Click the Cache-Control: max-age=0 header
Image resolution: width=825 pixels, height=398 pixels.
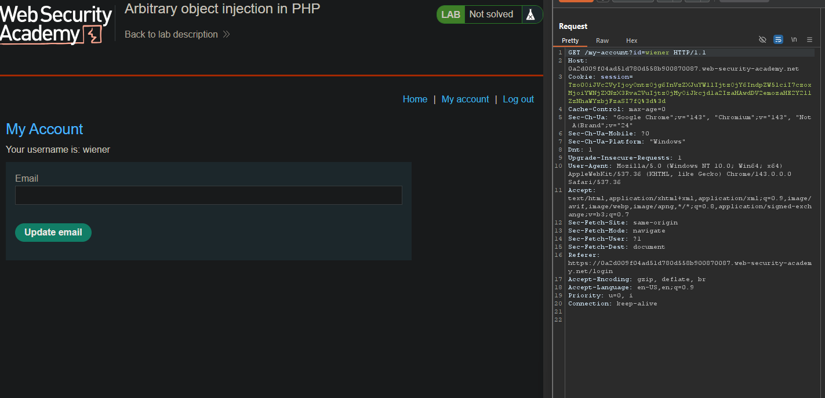616,109
